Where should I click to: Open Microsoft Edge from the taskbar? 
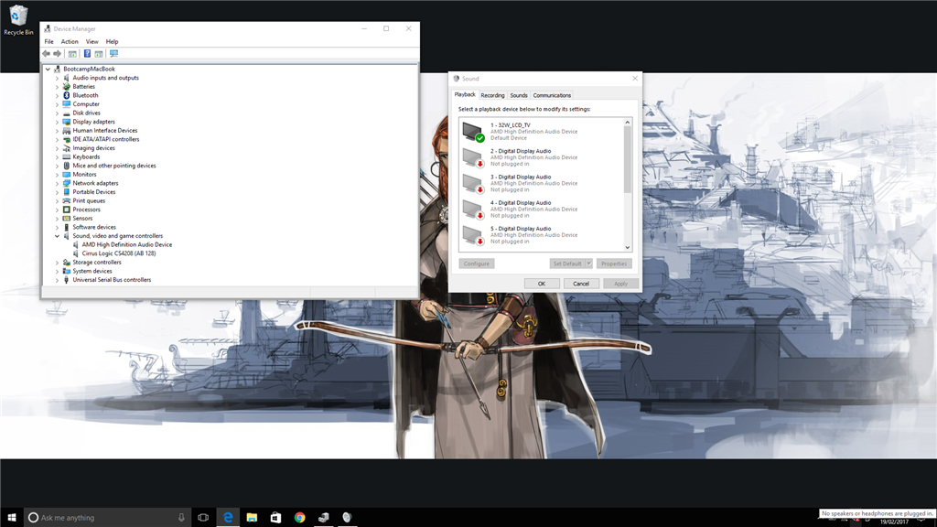(228, 518)
